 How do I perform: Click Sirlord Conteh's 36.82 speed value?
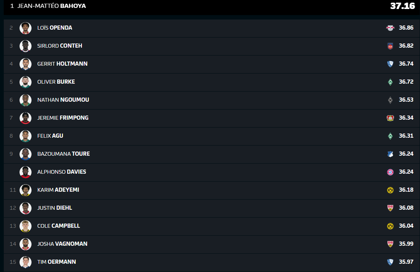406,46
